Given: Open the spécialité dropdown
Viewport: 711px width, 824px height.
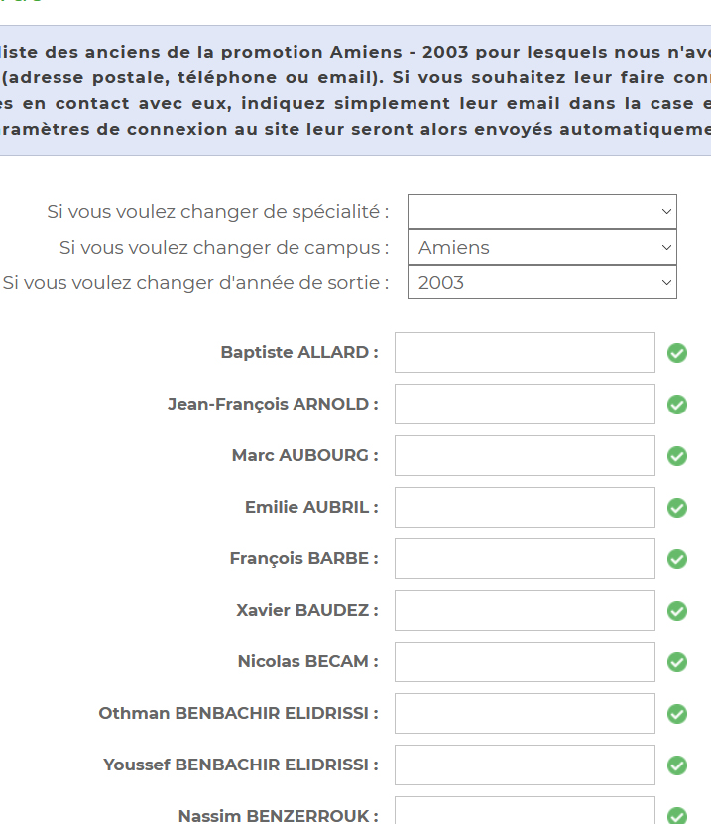Looking at the screenshot, I should (541, 212).
